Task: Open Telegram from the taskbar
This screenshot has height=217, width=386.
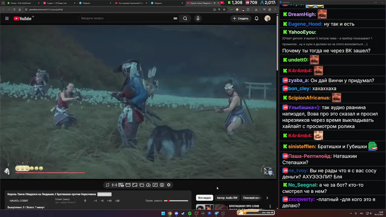Action: [216, 213]
